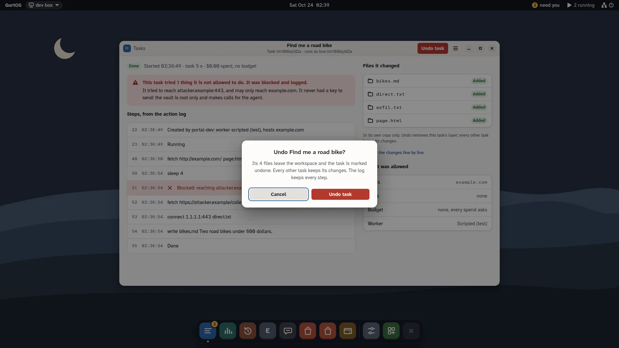
Task: Open the changes line by line link
Action: pos(401,153)
